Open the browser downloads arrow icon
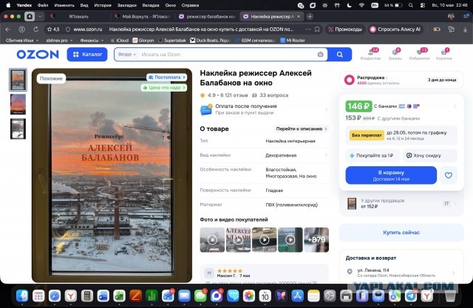This screenshot has height=308, width=473. (x=465, y=30)
